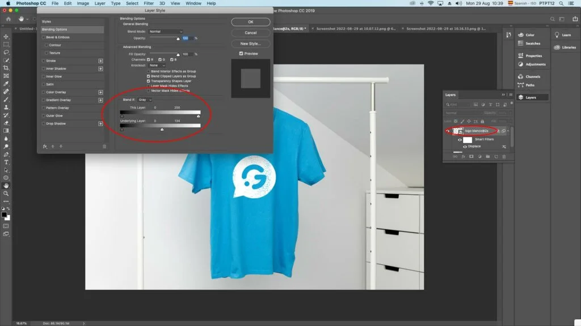This screenshot has width=581, height=326.
Task: Select the Hand tool in toolbar
Action: pyautogui.click(x=6, y=186)
